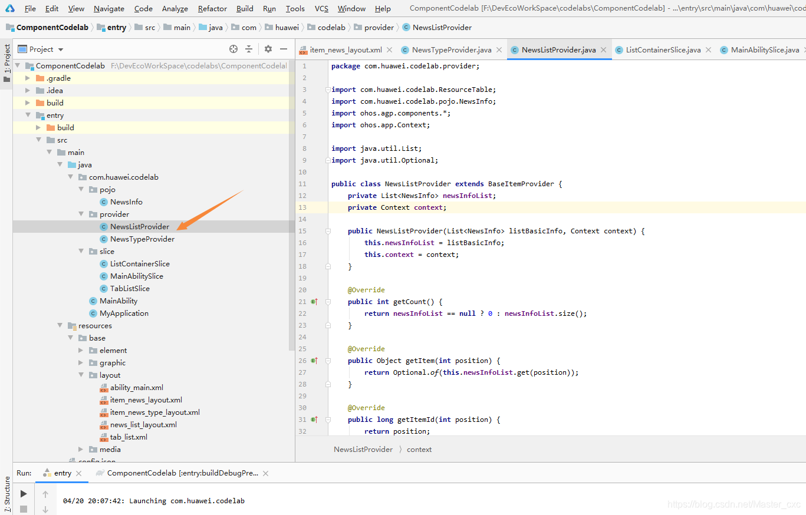Image resolution: width=806 pixels, height=515 pixels.
Task: Click provider breadcrumb in navigation bar
Action: (x=374, y=28)
